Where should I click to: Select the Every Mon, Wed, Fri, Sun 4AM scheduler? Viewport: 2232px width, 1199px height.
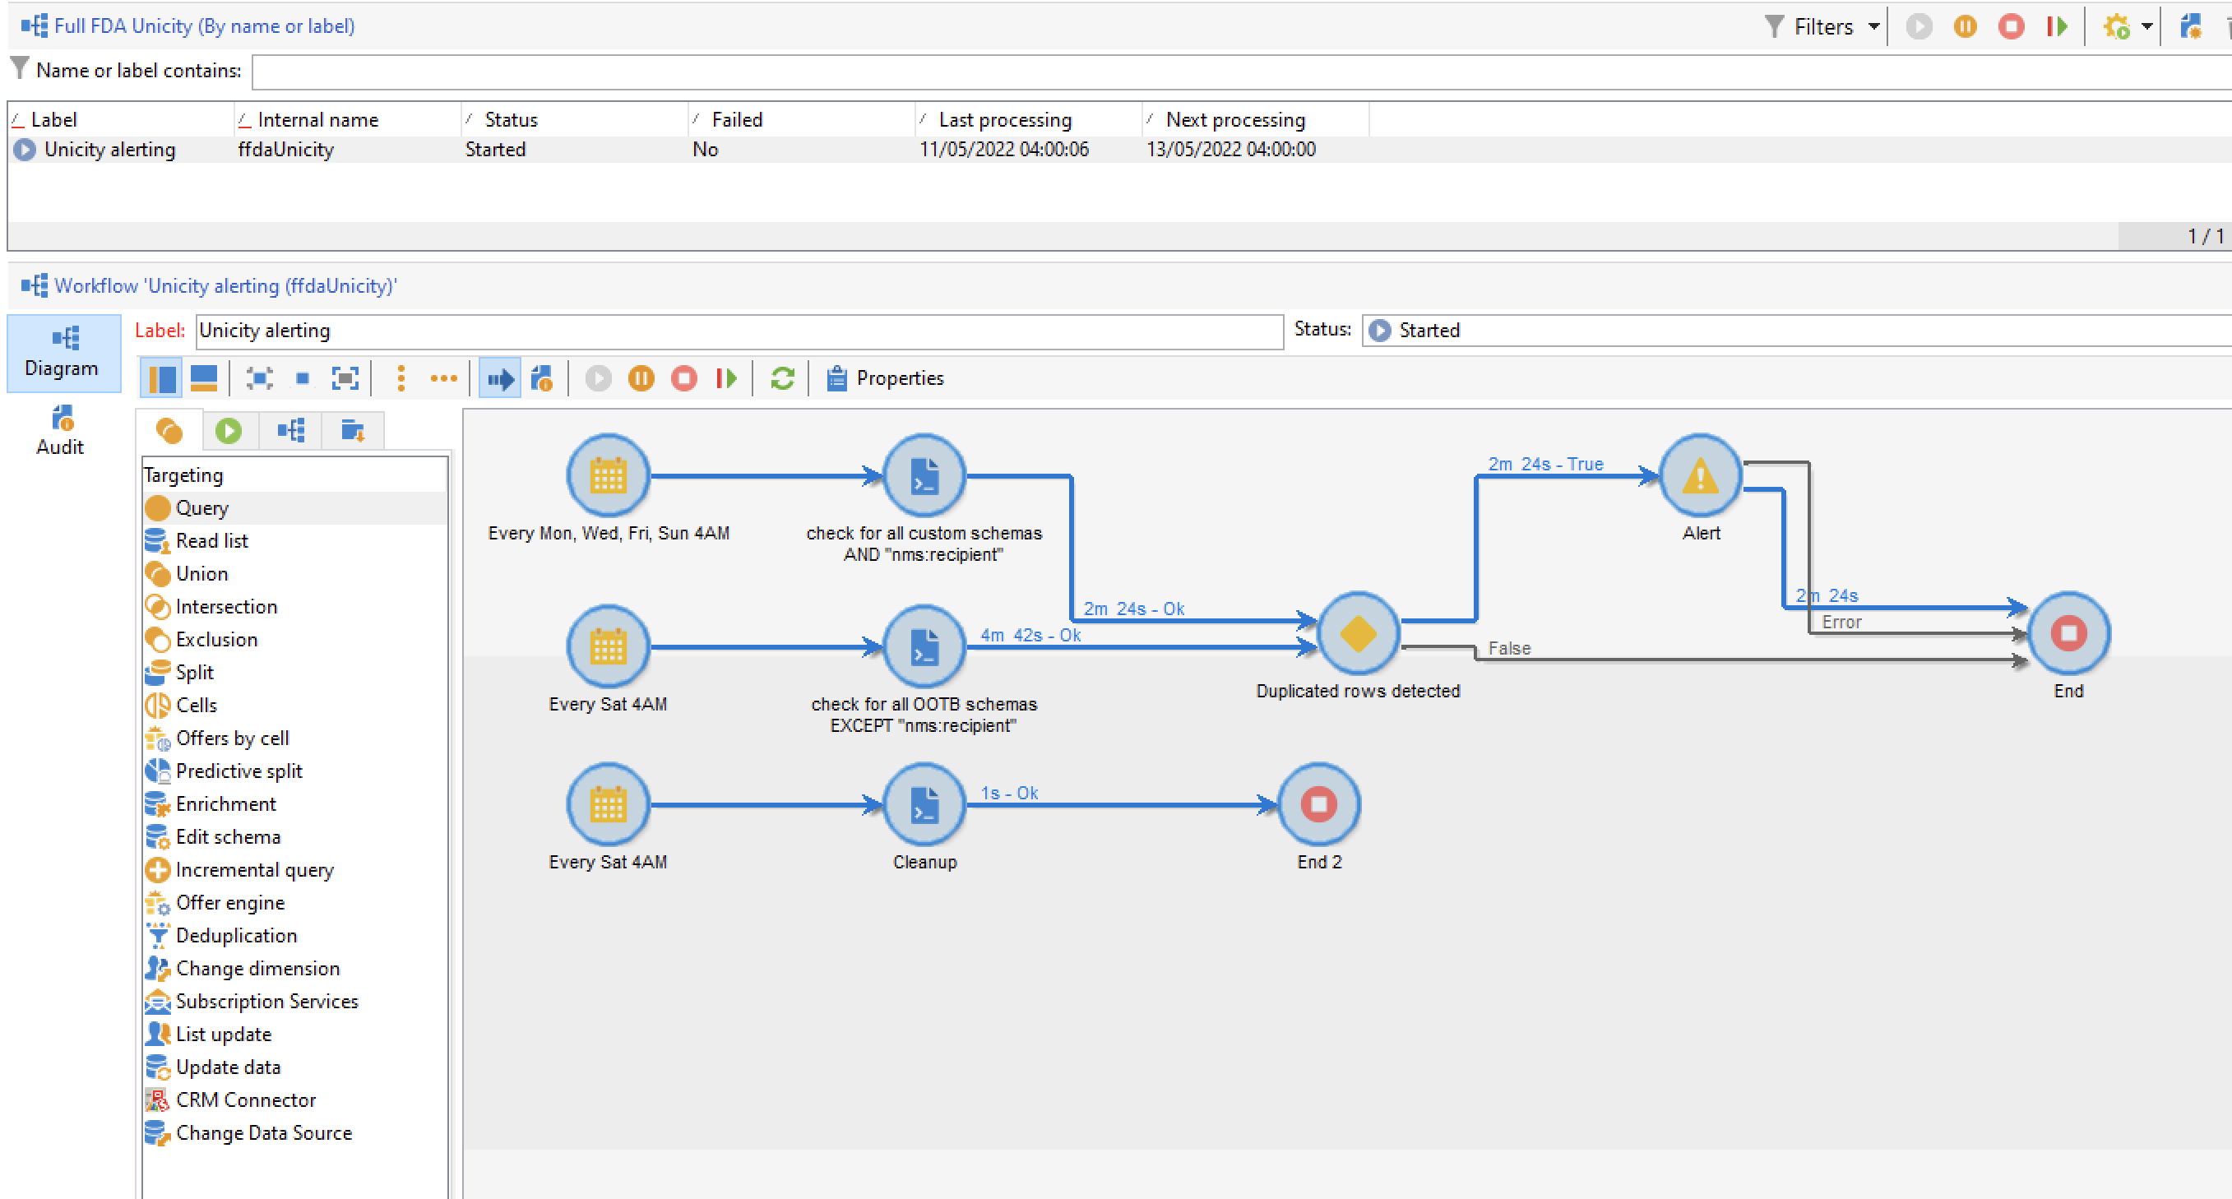[x=608, y=476]
